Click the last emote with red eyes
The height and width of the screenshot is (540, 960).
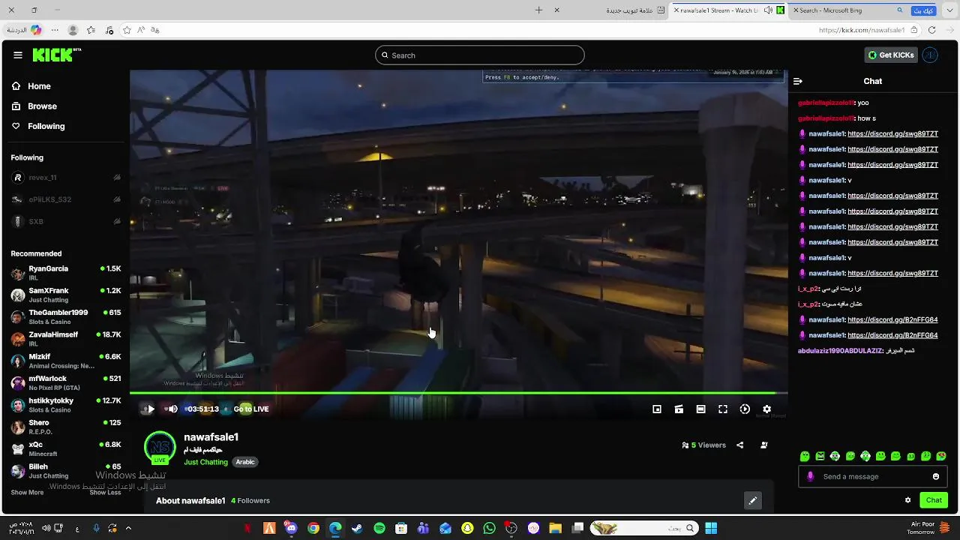[x=941, y=456]
